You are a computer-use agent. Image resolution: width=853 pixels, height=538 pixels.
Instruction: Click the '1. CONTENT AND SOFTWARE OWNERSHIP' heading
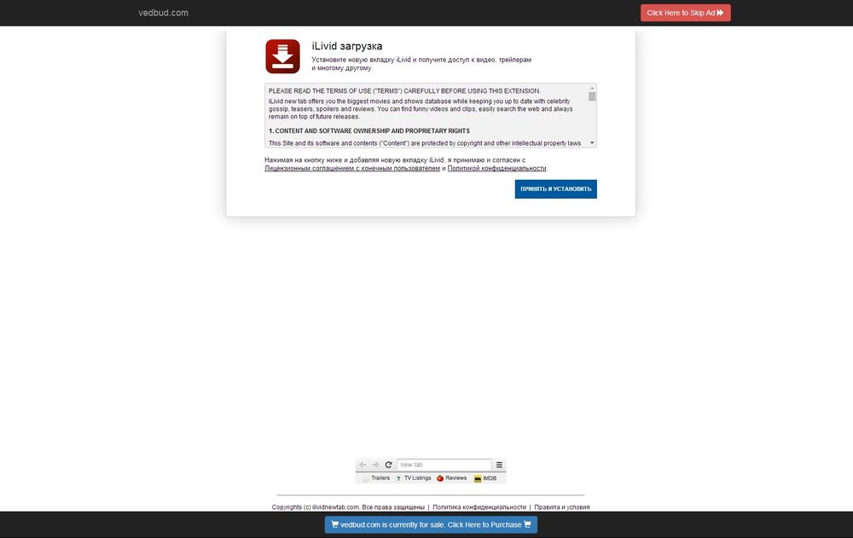pyautogui.click(x=368, y=131)
